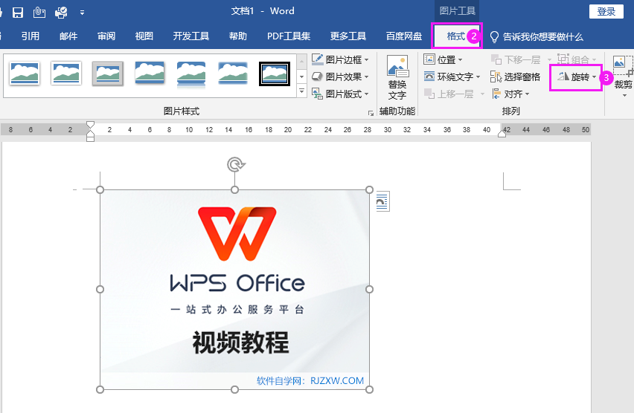The image size is (634, 413).
Task: Open the 图片样式 dialog launcher
Action: [371, 114]
